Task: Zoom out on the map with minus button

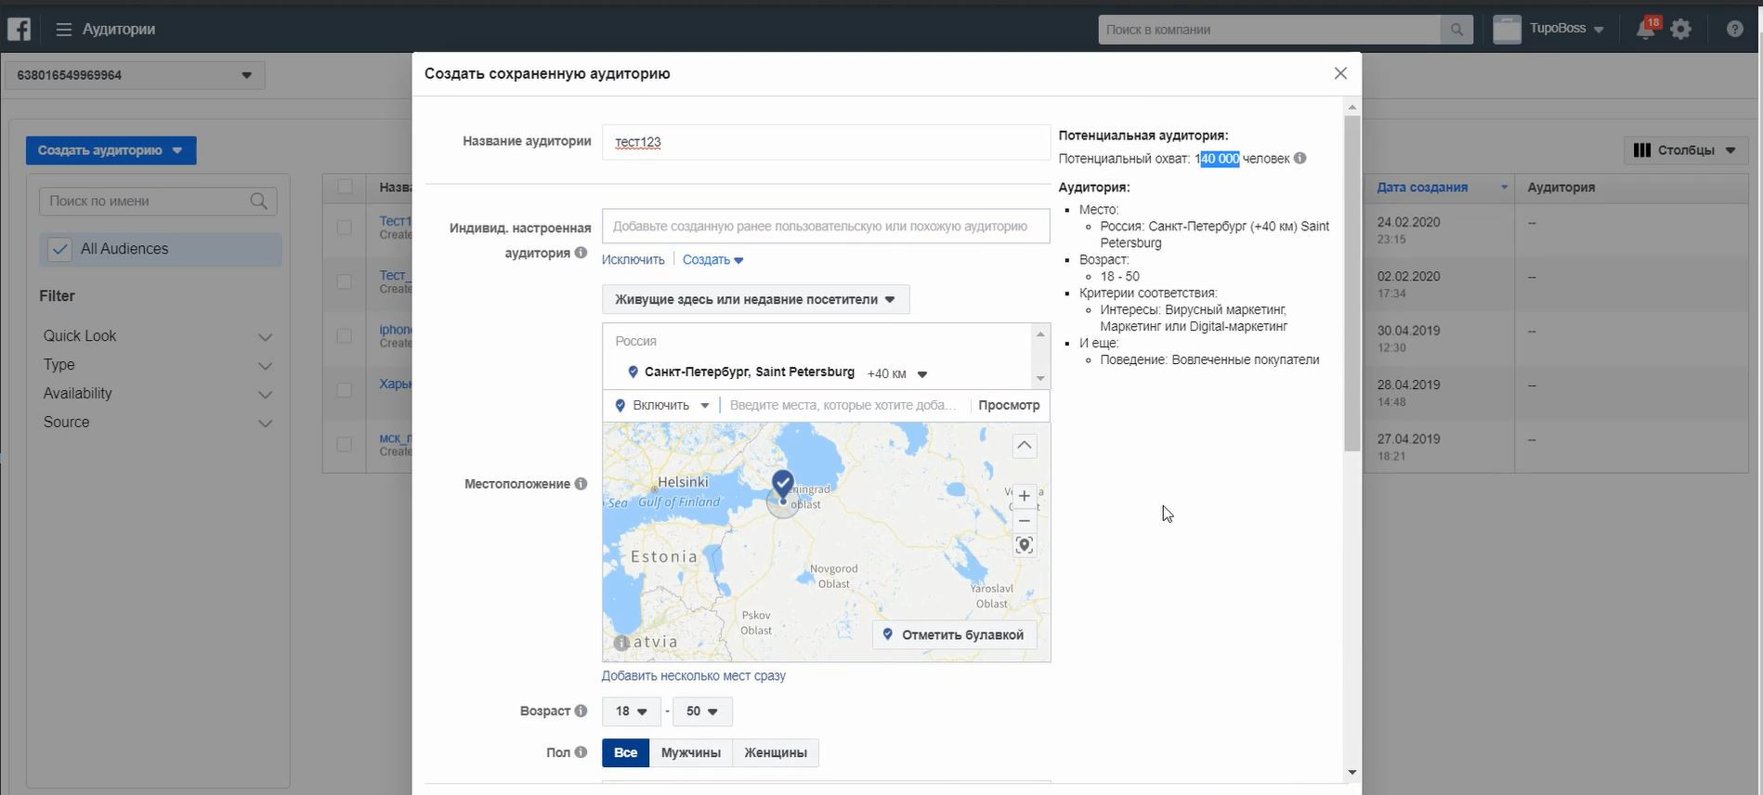Action: coord(1024,521)
